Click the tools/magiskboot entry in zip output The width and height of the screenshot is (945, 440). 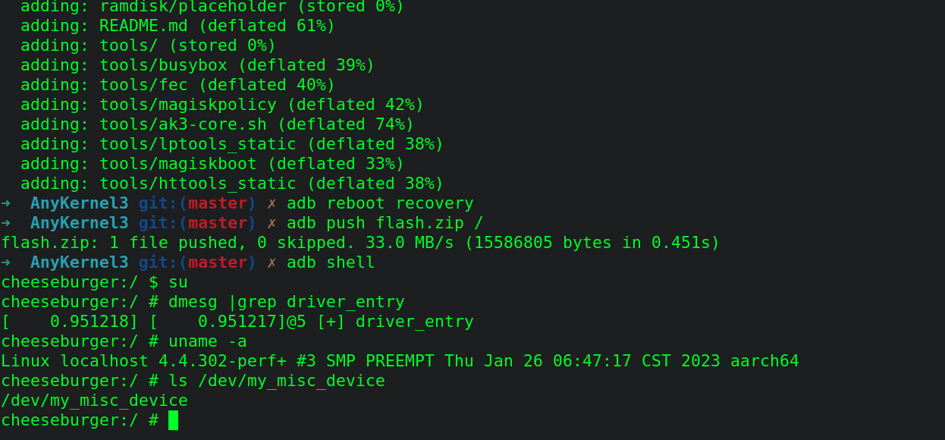[178, 164]
